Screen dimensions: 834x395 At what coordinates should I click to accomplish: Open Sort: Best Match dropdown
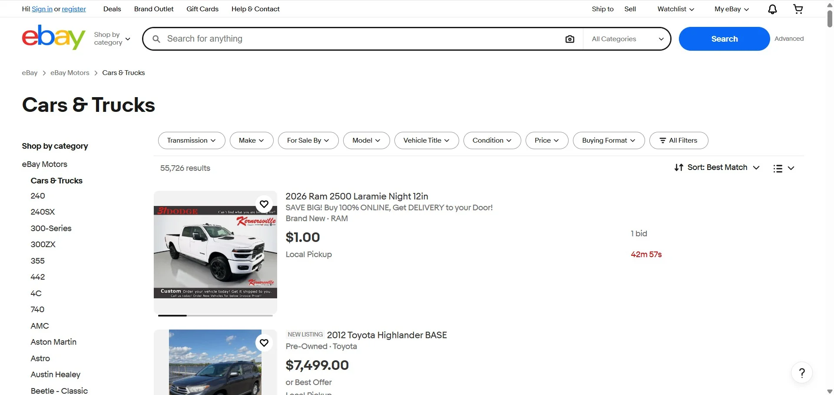(x=717, y=168)
